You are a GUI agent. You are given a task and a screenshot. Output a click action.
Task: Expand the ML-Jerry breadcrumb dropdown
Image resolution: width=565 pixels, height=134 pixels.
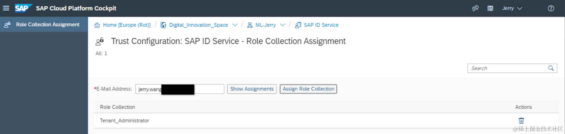282,25
